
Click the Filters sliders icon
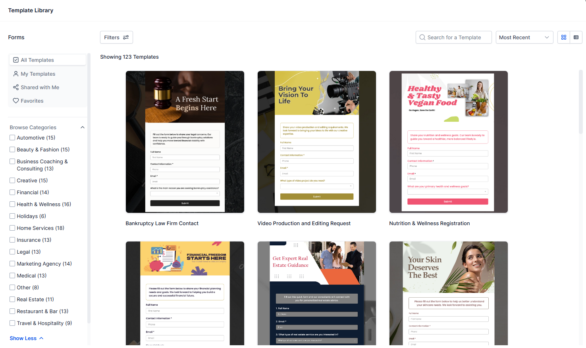[x=126, y=37]
